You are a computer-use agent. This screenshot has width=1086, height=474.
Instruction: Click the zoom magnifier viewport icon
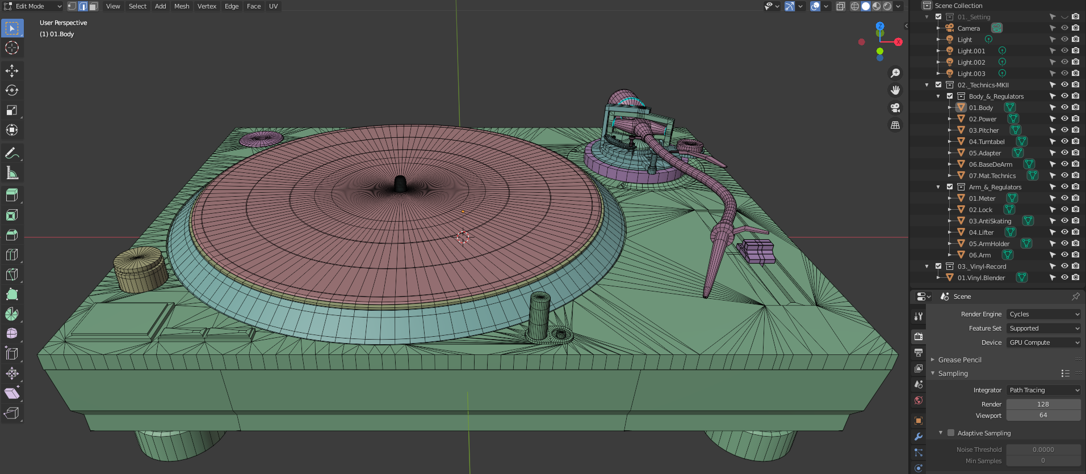point(895,73)
